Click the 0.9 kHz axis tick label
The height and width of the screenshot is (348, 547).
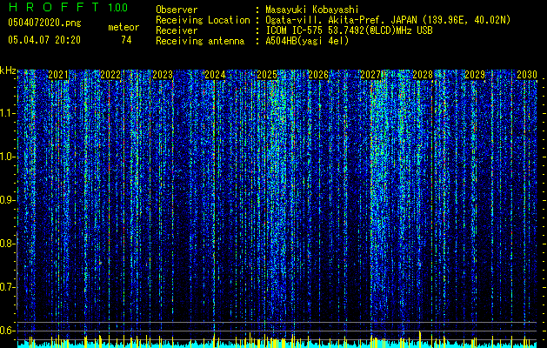click(7, 200)
